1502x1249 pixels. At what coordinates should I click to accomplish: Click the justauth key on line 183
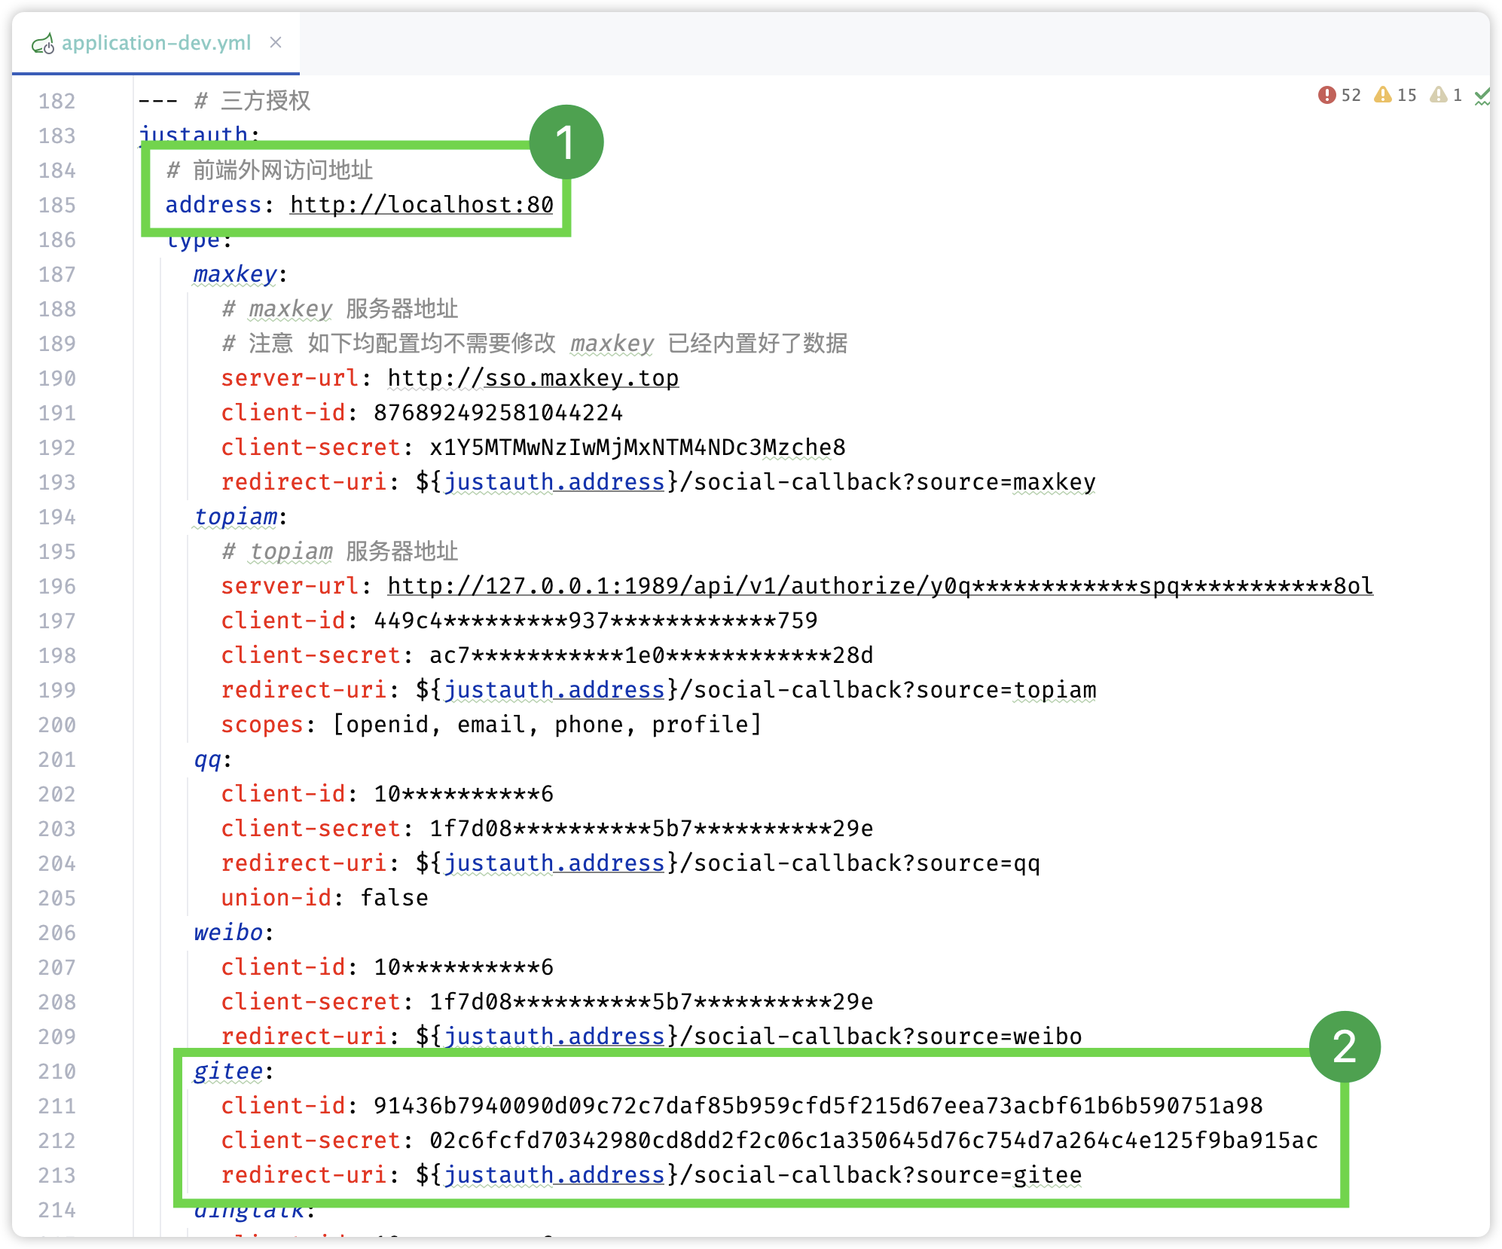[x=194, y=136]
